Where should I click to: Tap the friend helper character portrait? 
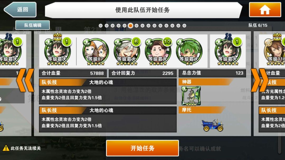pos(228,51)
